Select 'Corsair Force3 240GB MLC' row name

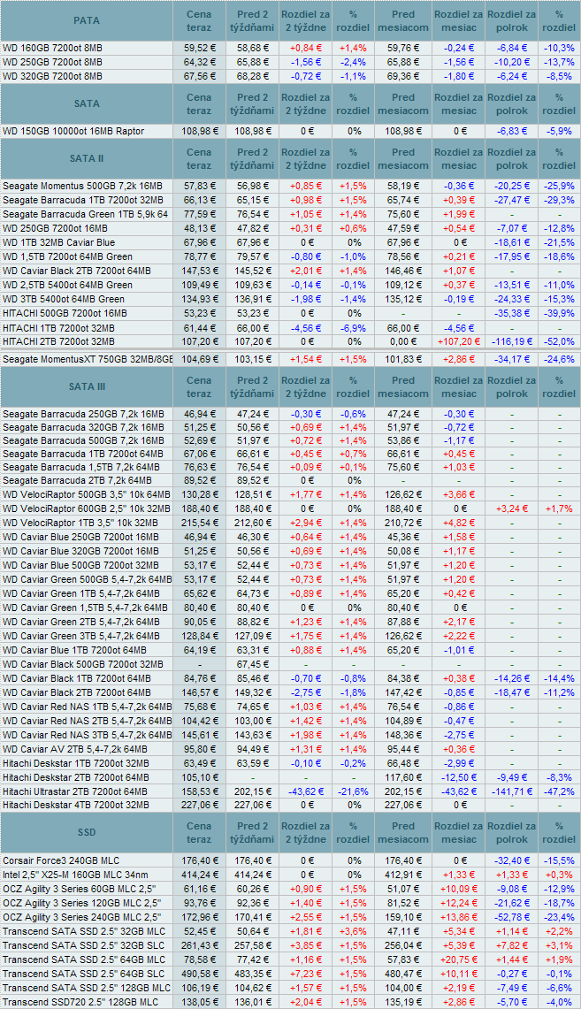coord(61,860)
